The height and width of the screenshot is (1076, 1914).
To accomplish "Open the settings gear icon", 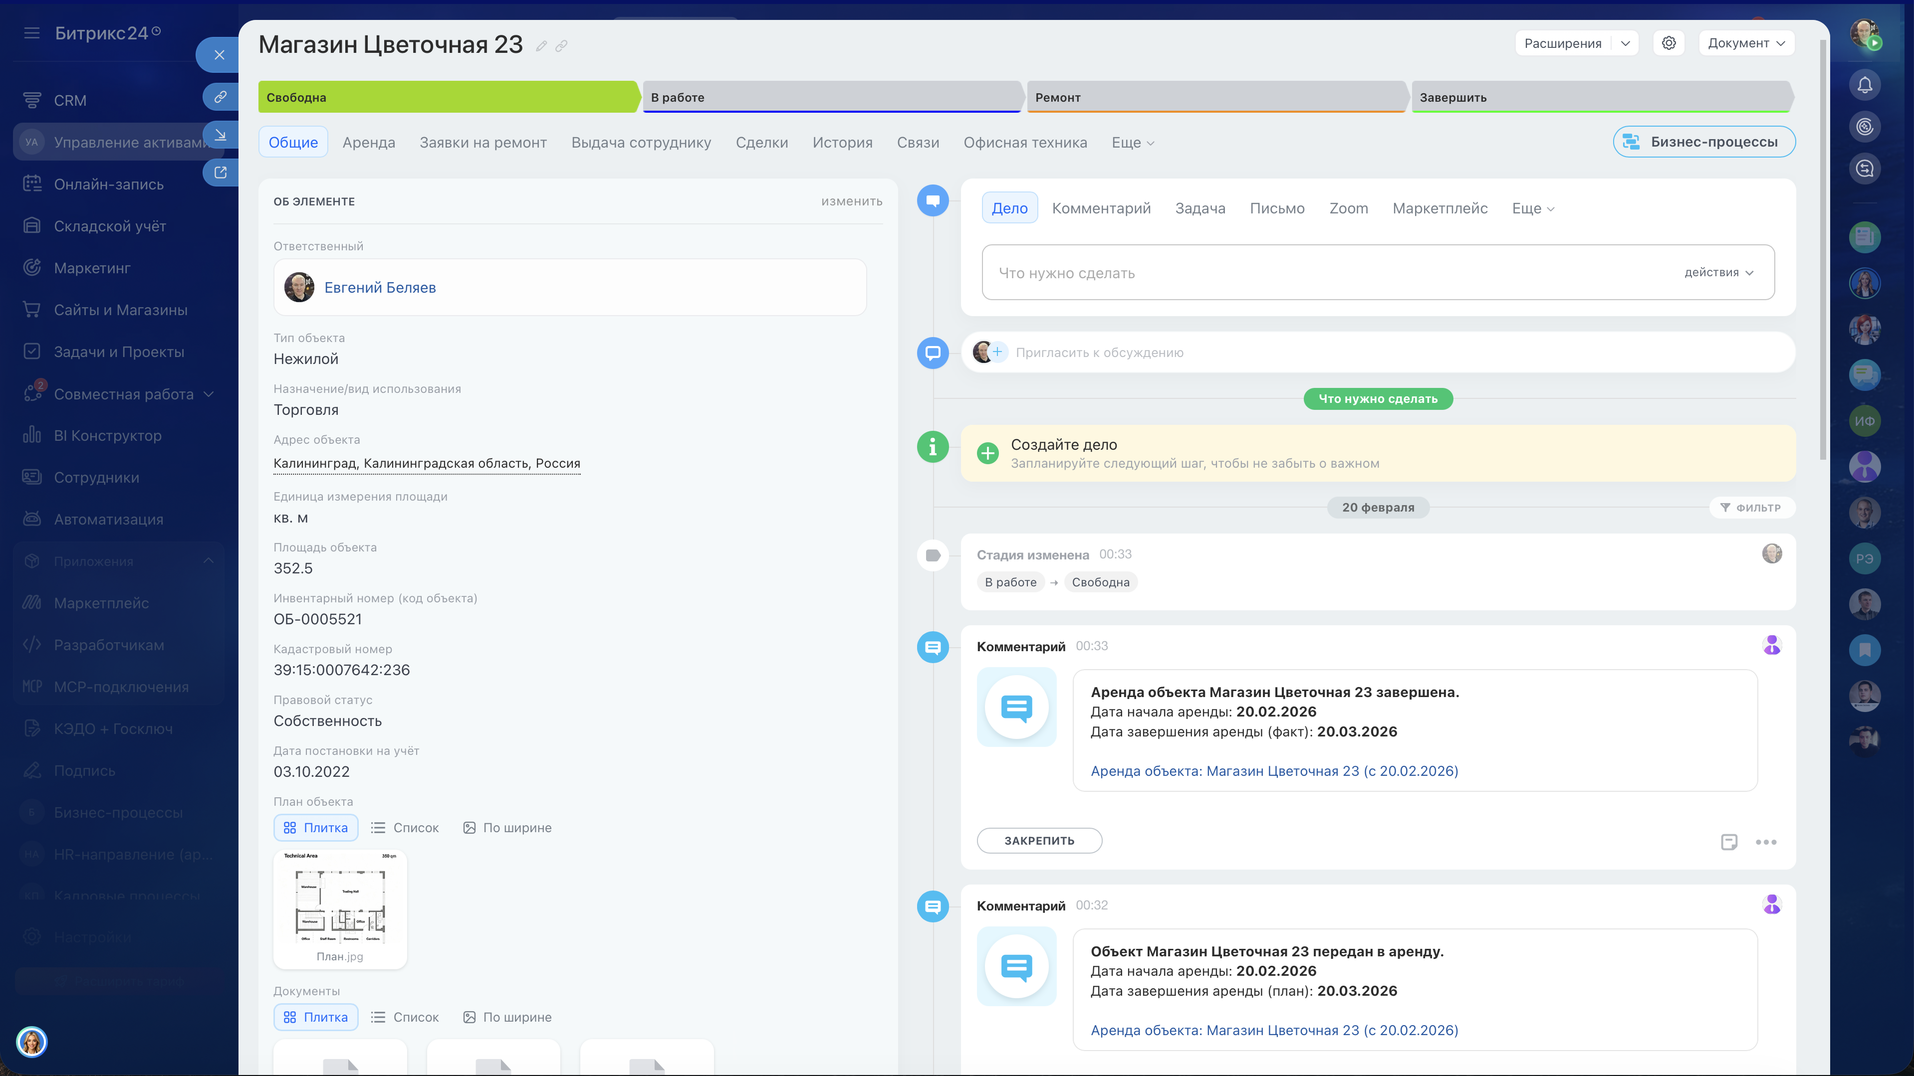I will click(1668, 43).
